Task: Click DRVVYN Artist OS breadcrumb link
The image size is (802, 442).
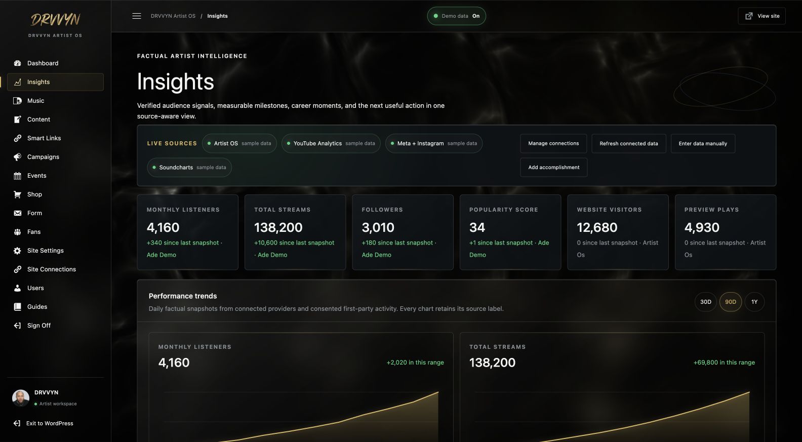Action: 173,16
